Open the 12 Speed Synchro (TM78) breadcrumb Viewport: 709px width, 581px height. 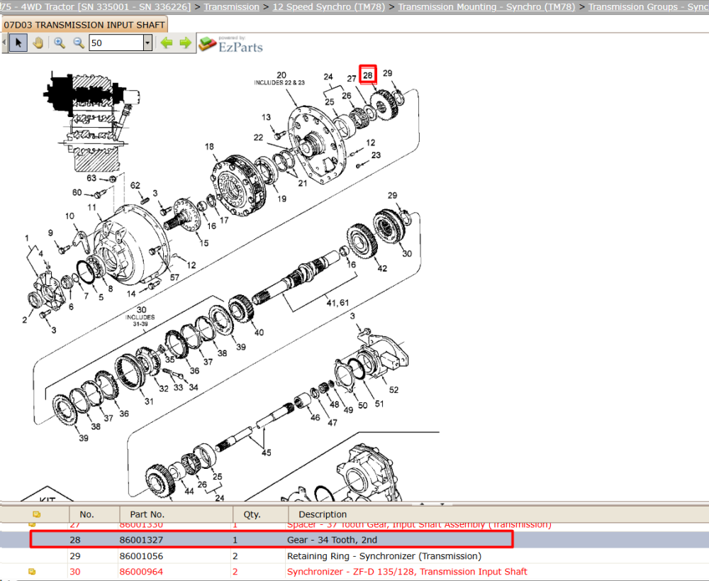pos(329,7)
